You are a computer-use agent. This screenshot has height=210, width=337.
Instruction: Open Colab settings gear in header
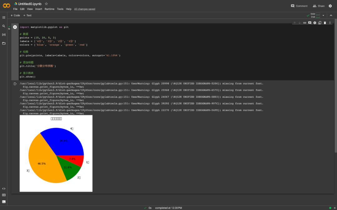330,6
